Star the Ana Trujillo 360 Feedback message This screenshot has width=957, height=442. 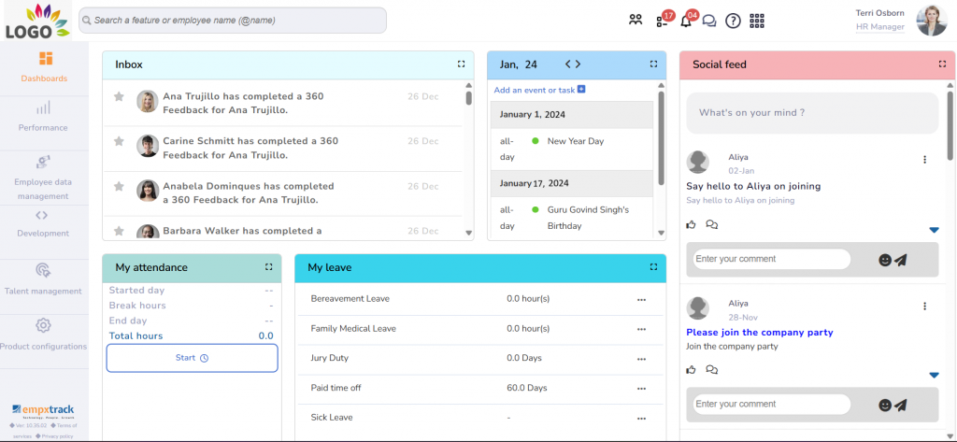tap(119, 96)
